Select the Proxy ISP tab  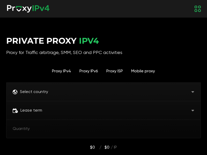pyautogui.click(x=114, y=71)
